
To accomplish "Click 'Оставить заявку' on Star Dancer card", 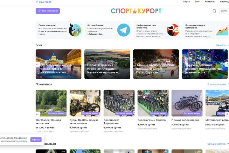I will pyautogui.click(x=56, y=113).
